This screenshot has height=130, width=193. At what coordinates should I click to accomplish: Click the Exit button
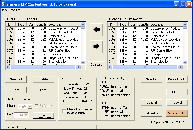tap(43, 115)
